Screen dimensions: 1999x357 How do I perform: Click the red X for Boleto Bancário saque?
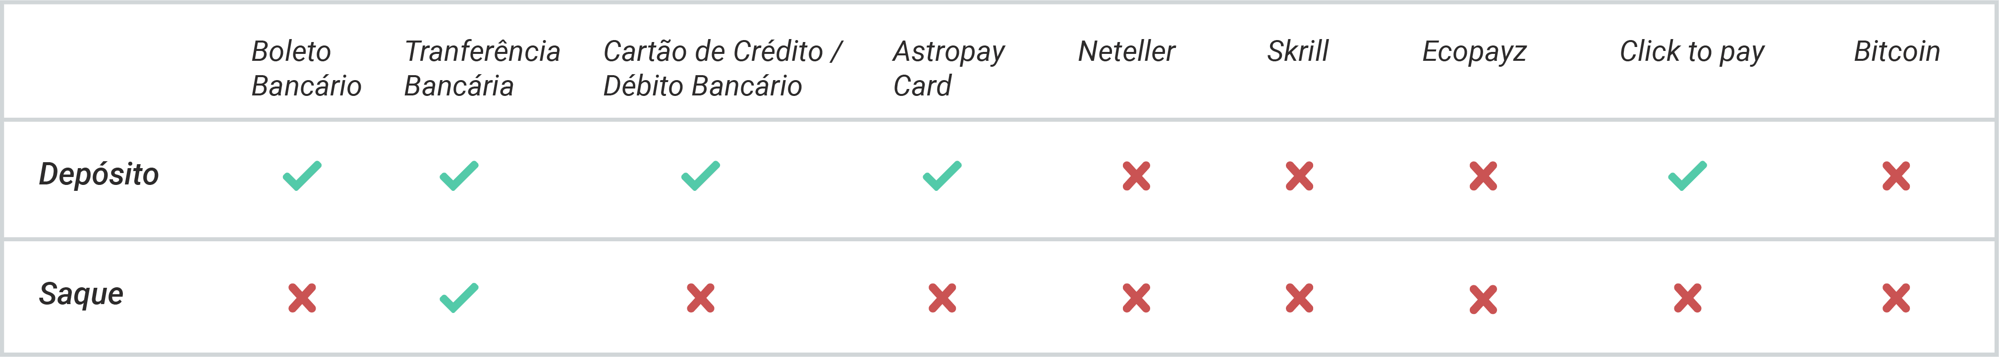point(302,298)
